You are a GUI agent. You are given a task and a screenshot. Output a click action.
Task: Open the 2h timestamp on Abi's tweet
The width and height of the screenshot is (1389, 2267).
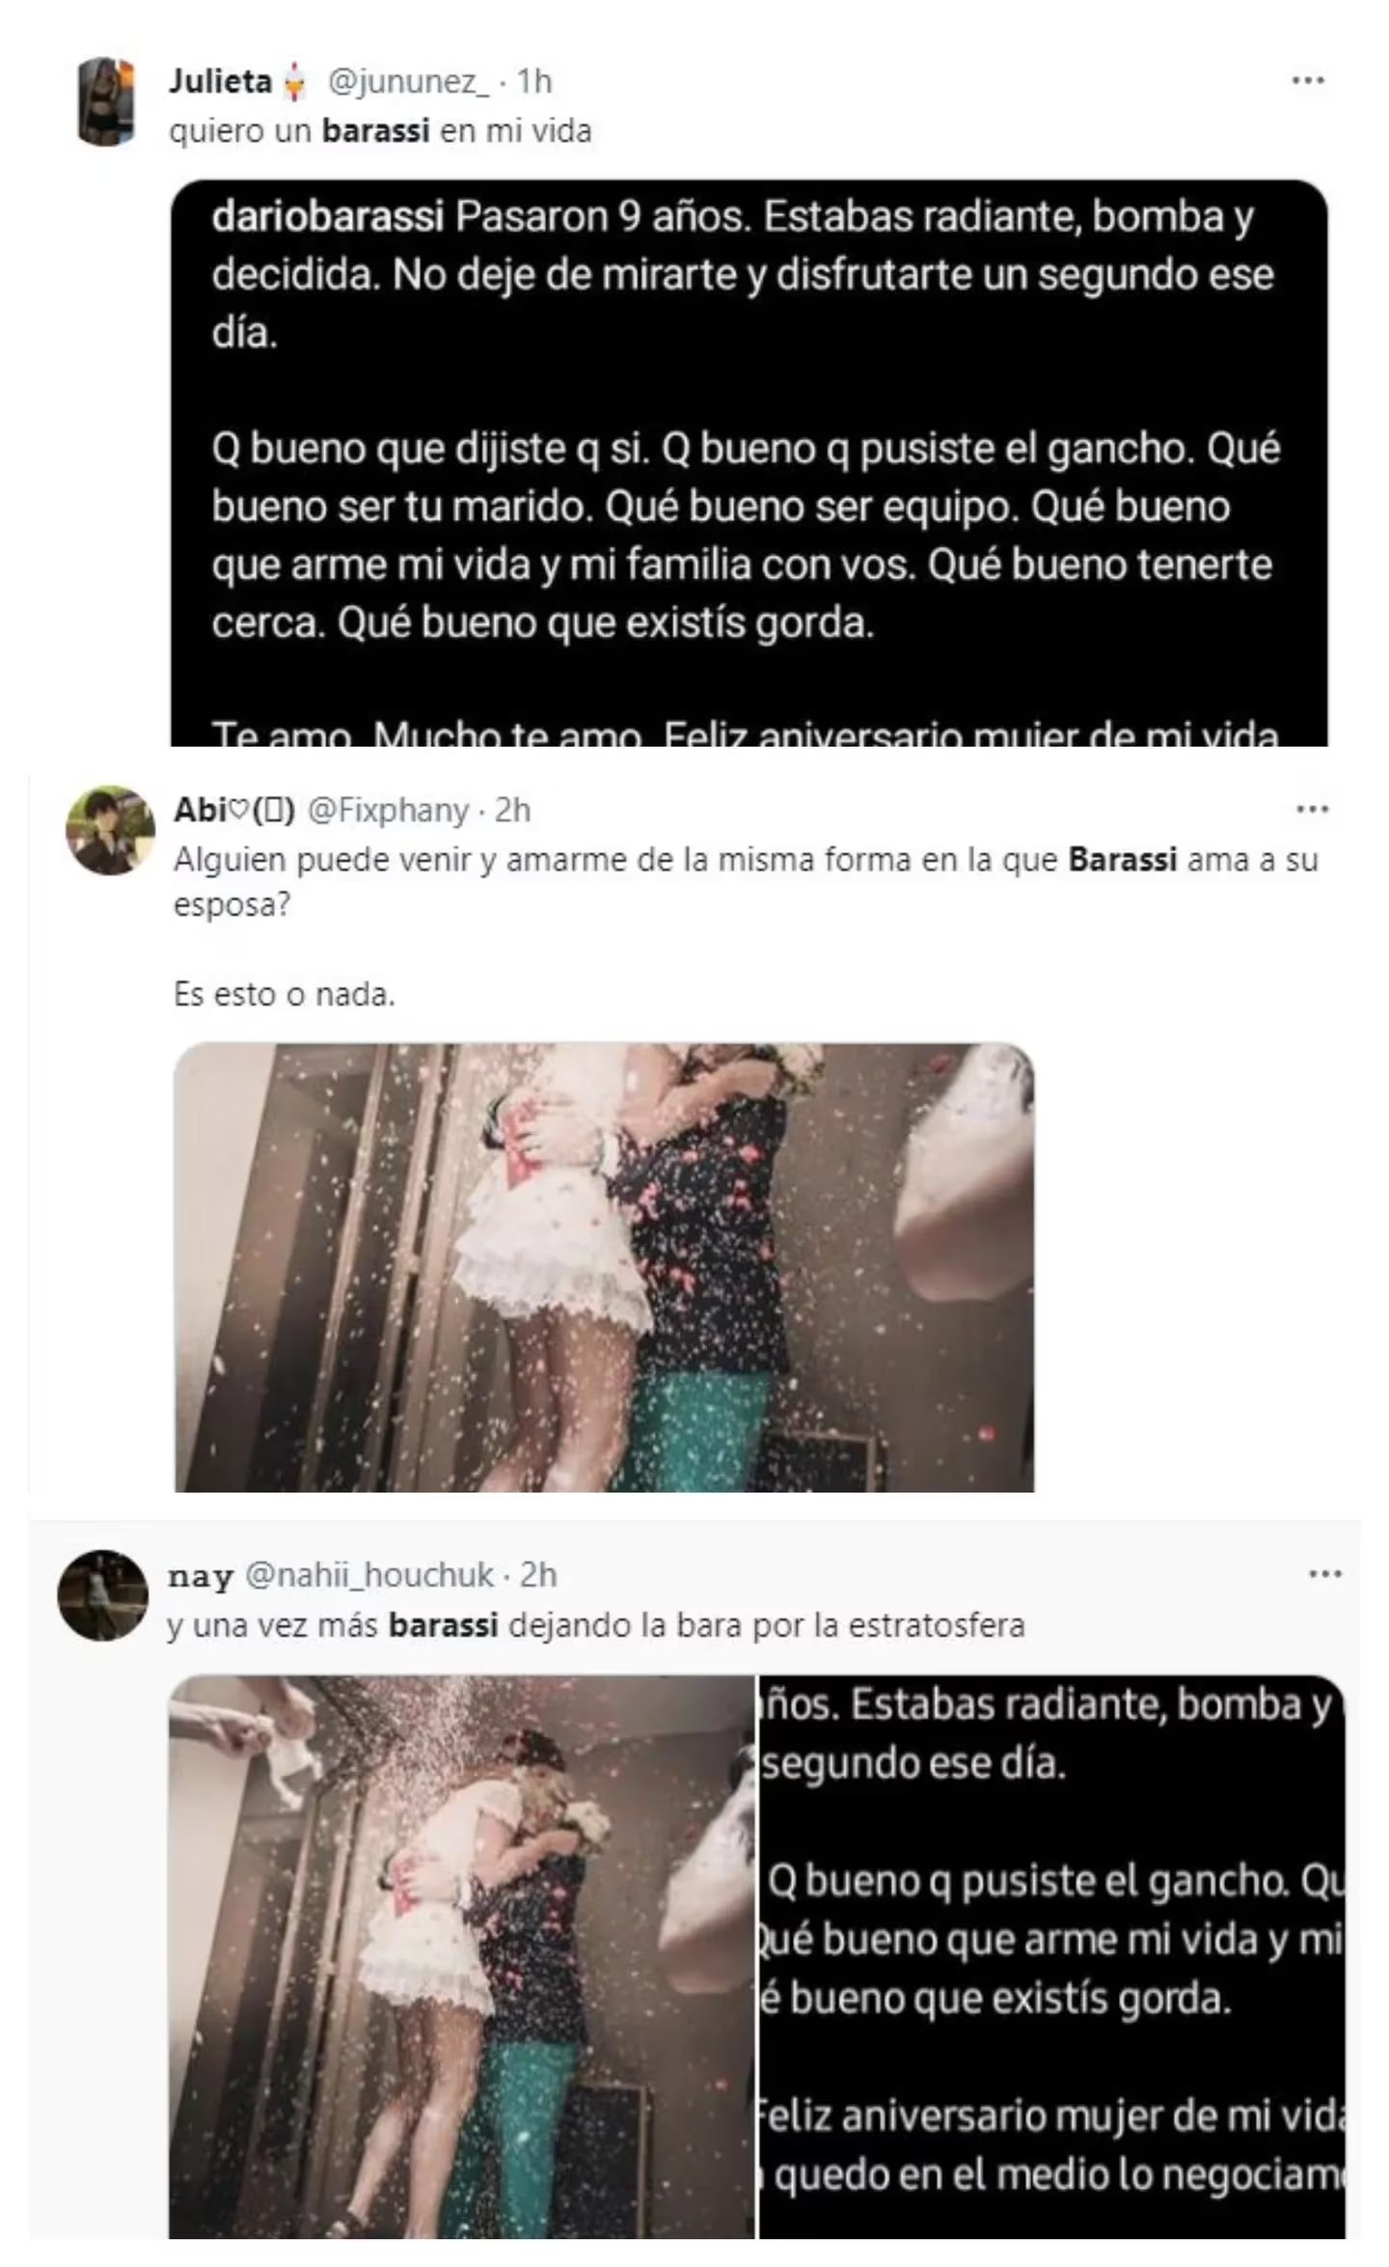point(512,811)
